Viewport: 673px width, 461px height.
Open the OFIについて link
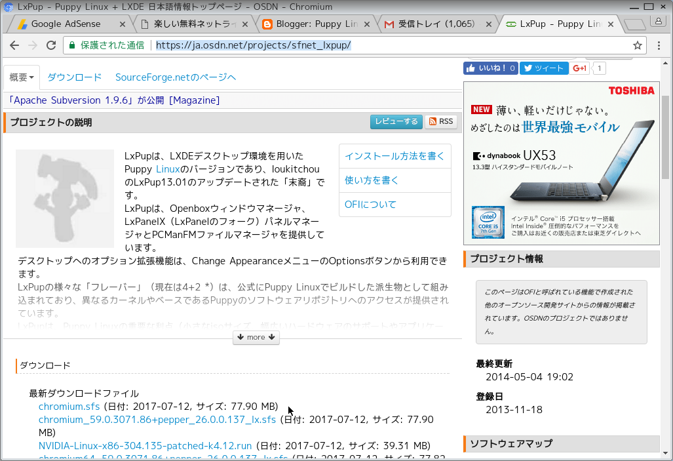click(x=370, y=205)
